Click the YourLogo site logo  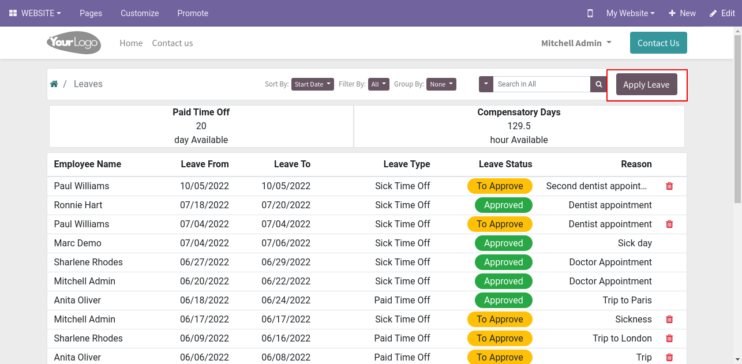click(74, 43)
